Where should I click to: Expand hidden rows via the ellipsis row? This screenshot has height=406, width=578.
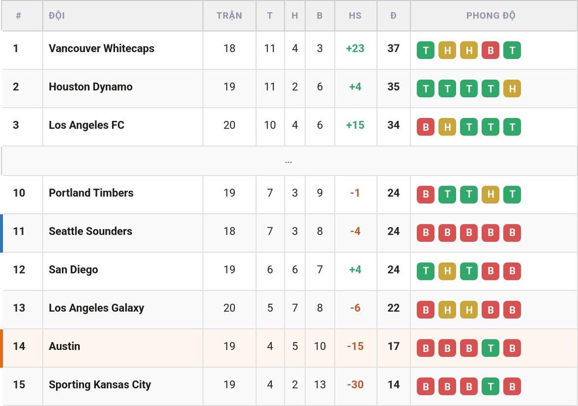point(288,161)
